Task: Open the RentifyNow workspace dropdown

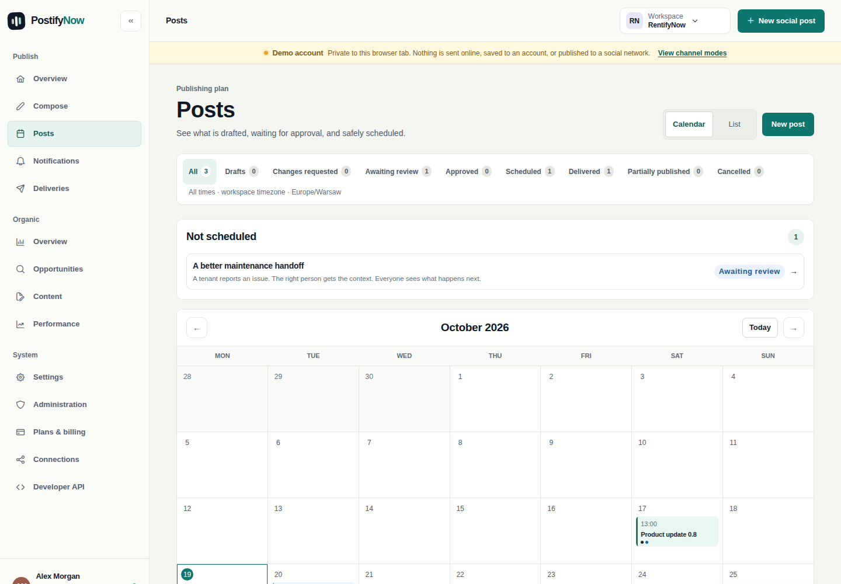Action: pyautogui.click(x=675, y=21)
